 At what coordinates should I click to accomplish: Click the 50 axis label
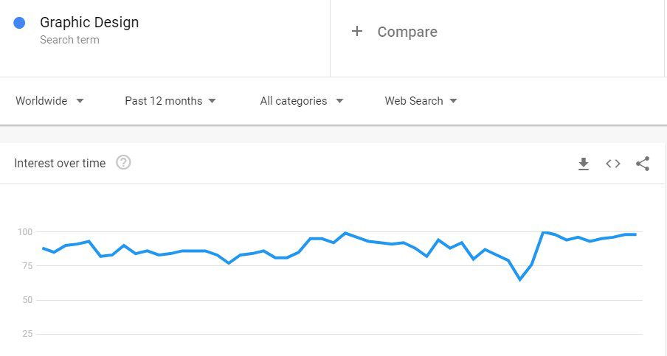point(27,300)
